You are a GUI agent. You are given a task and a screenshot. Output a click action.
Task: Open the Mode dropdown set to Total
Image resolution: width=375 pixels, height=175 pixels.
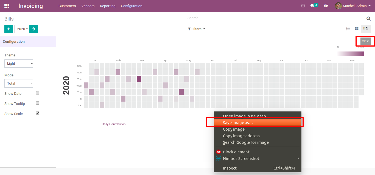pyautogui.click(x=19, y=84)
